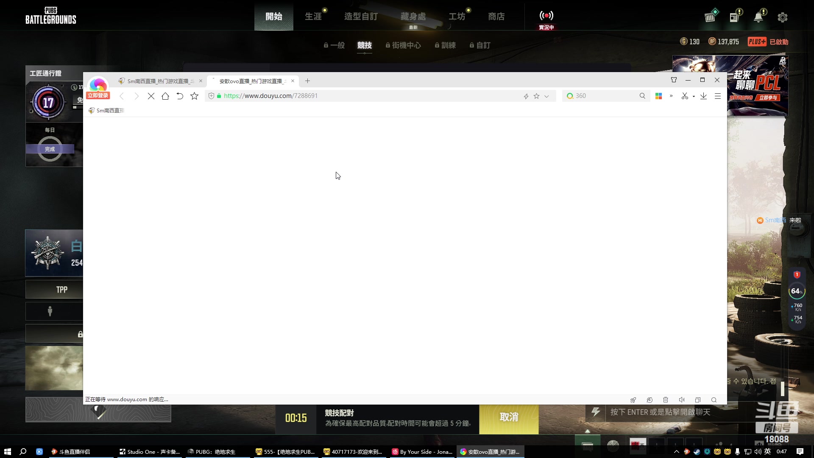
Task: Mute page audio from the status bar
Action: click(x=682, y=400)
